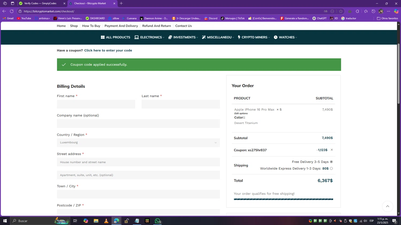The height and width of the screenshot is (225, 401).
Task: Open browser settings and more menu
Action: click(388, 11)
